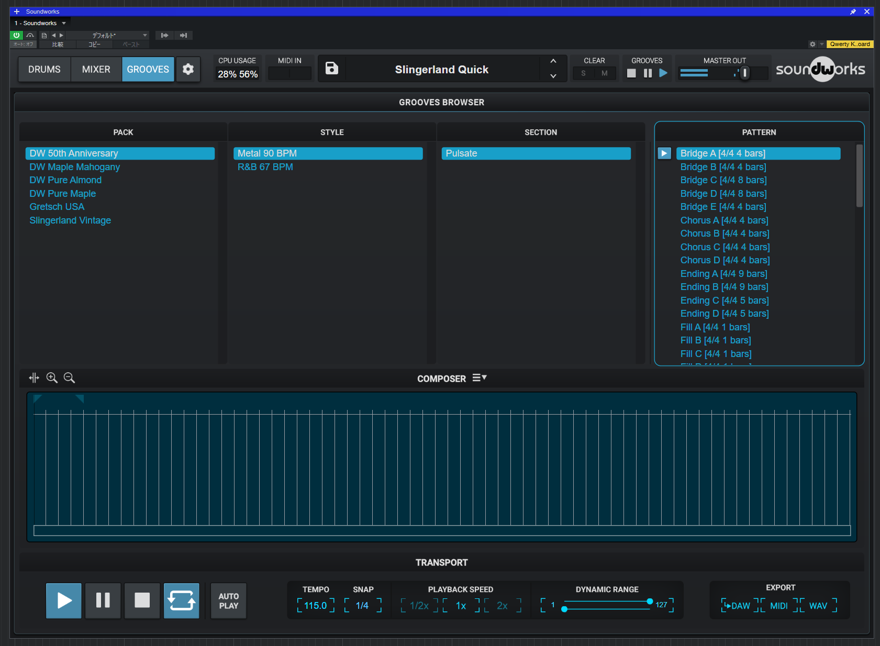
Task: Open the dropdown arrow beside Qwerty Keyboard
Action: click(x=822, y=44)
